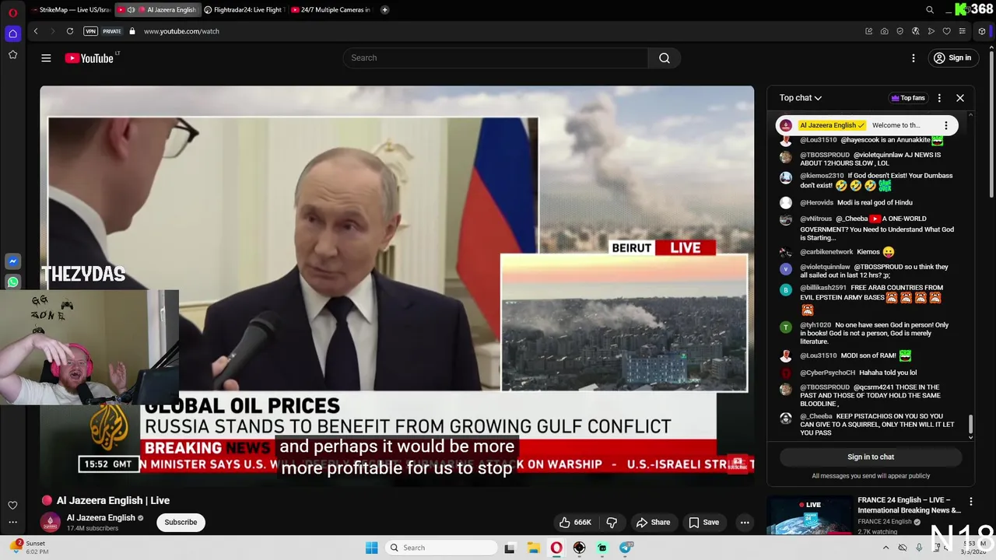Reload the page with the refresh icon
This screenshot has height=560, width=996.
coord(70,31)
